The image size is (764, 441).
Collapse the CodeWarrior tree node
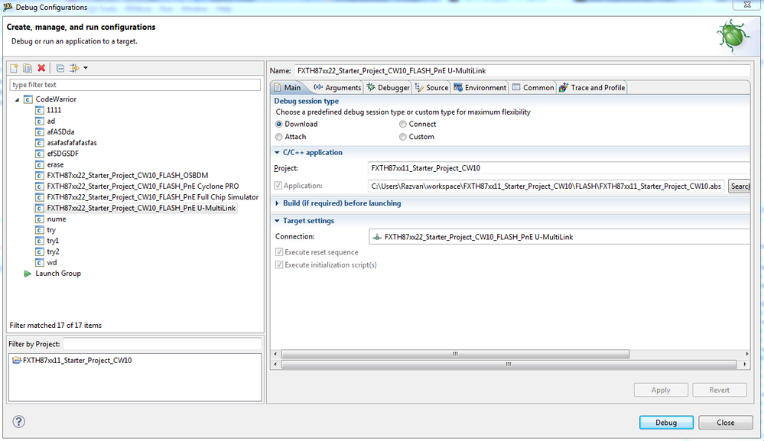(x=17, y=100)
